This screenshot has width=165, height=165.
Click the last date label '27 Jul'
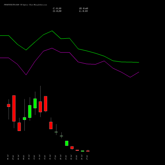click(87, 157)
